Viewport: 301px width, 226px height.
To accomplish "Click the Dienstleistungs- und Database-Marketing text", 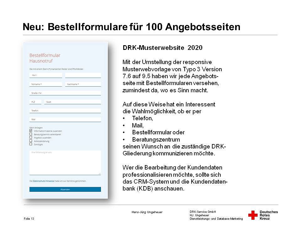I will tap(216, 219).
